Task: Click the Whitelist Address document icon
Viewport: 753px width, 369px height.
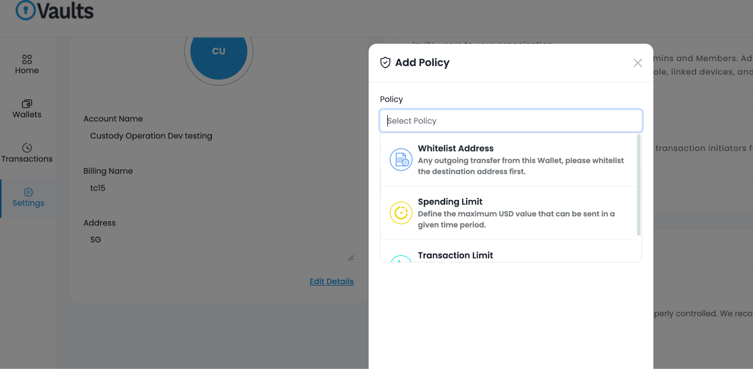Action: click(401, 160)
